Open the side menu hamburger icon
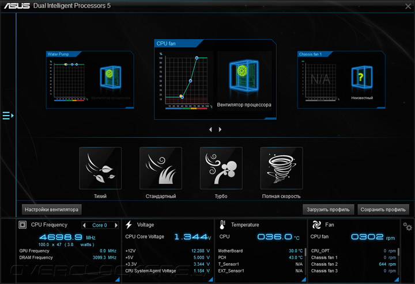Image resolution: width=415 pixels, height=284 pixels. [8, 116]
